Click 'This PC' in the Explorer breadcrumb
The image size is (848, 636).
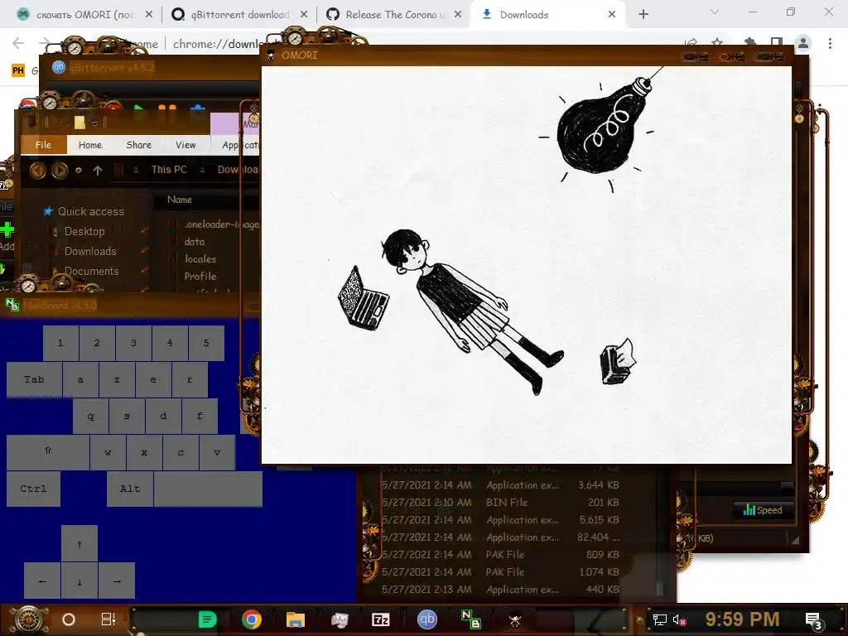(169, 170)
